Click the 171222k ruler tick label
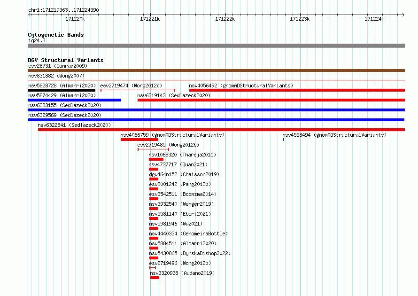This screenshot has width=418, height=296. tap(225, 19)
